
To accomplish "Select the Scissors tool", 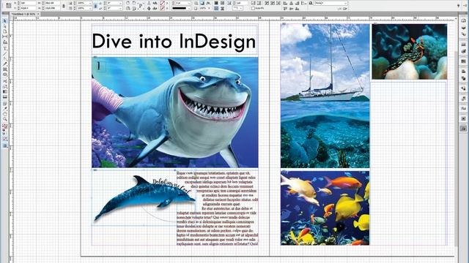I will [x=5, y=80].
